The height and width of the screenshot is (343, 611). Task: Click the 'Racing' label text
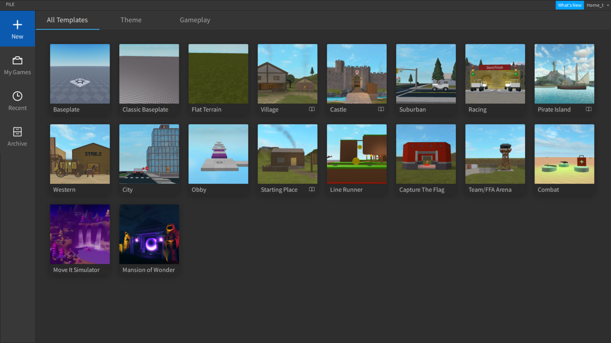(477, 110)
